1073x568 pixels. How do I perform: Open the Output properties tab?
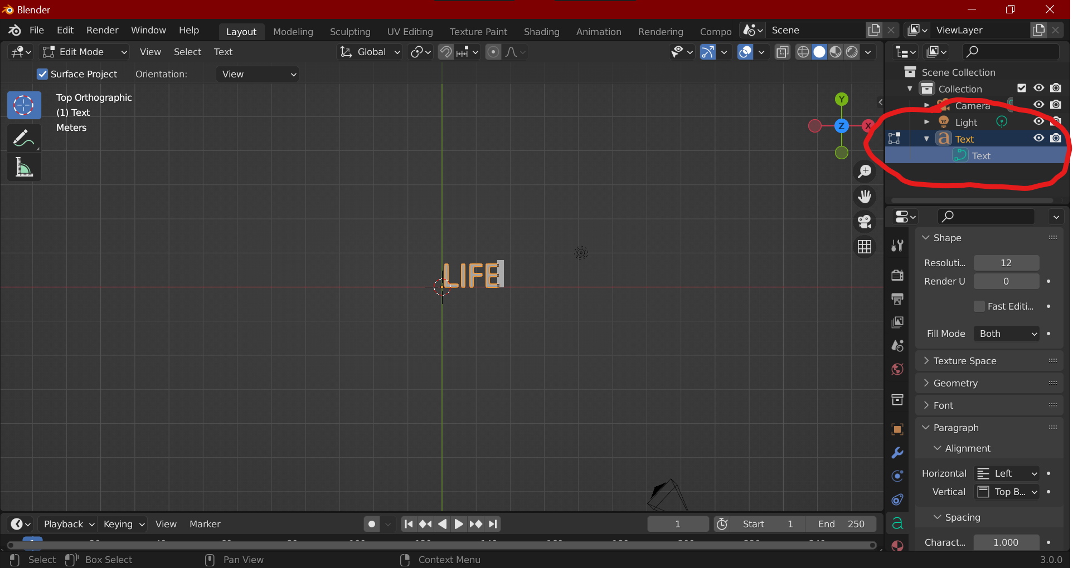(x=897, y=299)
